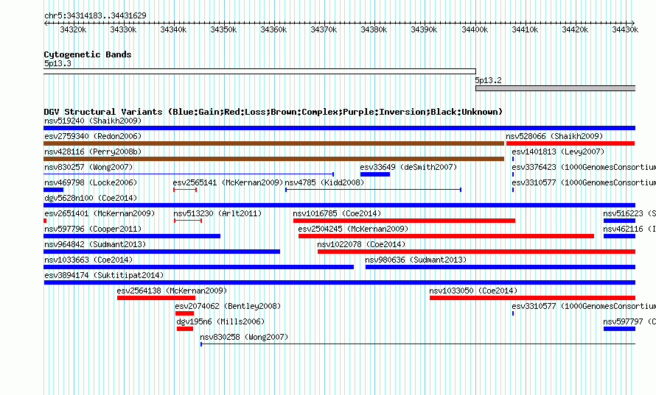The image size is (656, 395).
Task: Select the nsv462116 variant label
Action: [629, 229]
